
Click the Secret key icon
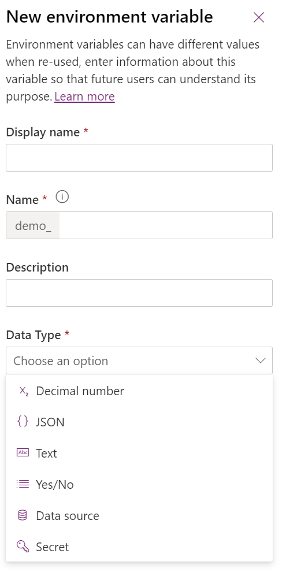tap(23, 546)
